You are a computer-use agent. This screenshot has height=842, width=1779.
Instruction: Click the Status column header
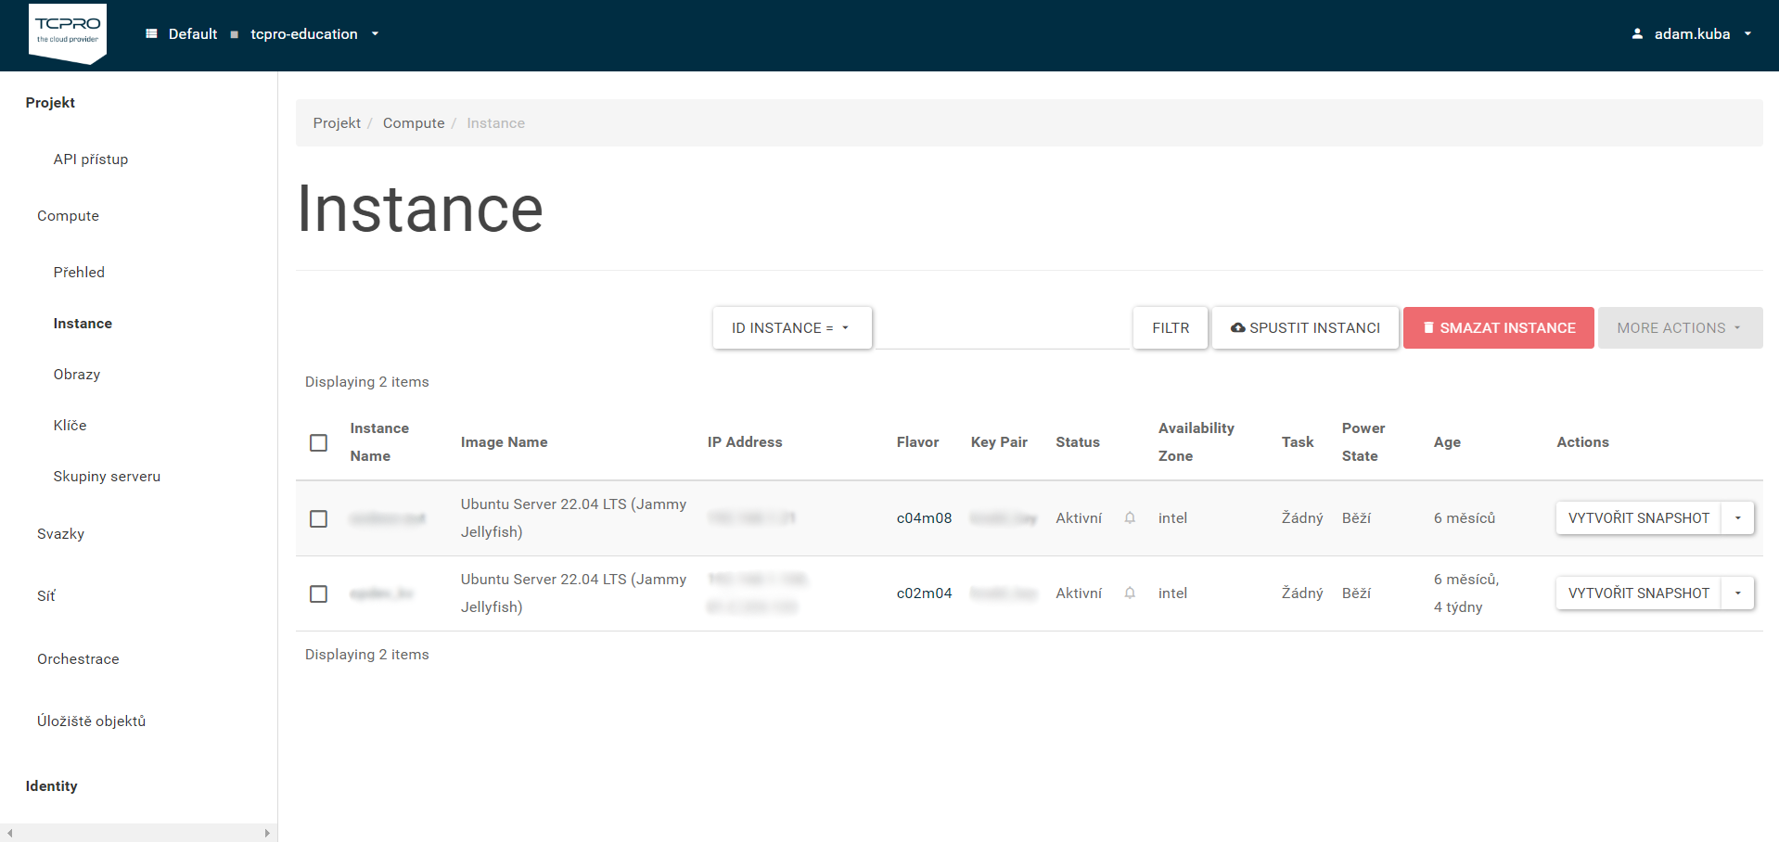1078,442
